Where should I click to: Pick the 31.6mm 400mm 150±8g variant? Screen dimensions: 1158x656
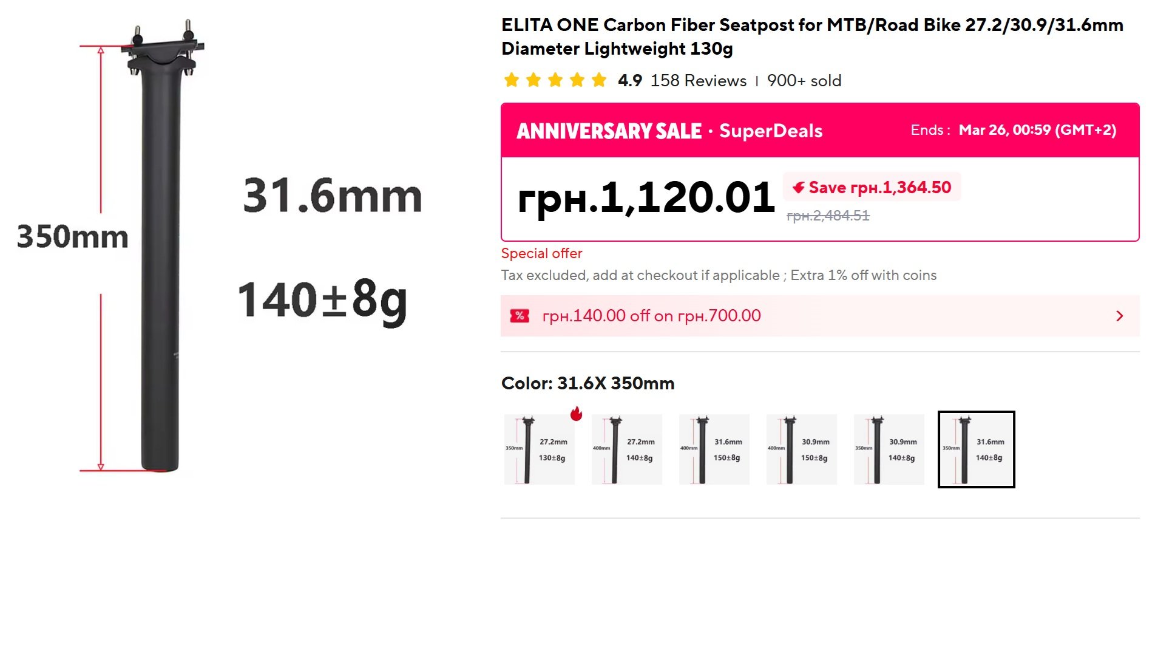[714, 449]
